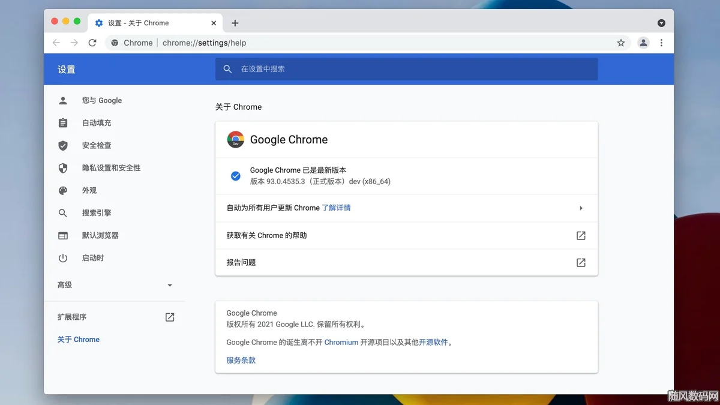Click the external link icon beside 扩展程序
The height and width of the screenshot is (405, 720).
click(x=170, y=317)
